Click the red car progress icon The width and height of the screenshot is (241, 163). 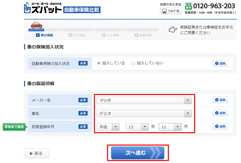point(36,25)
